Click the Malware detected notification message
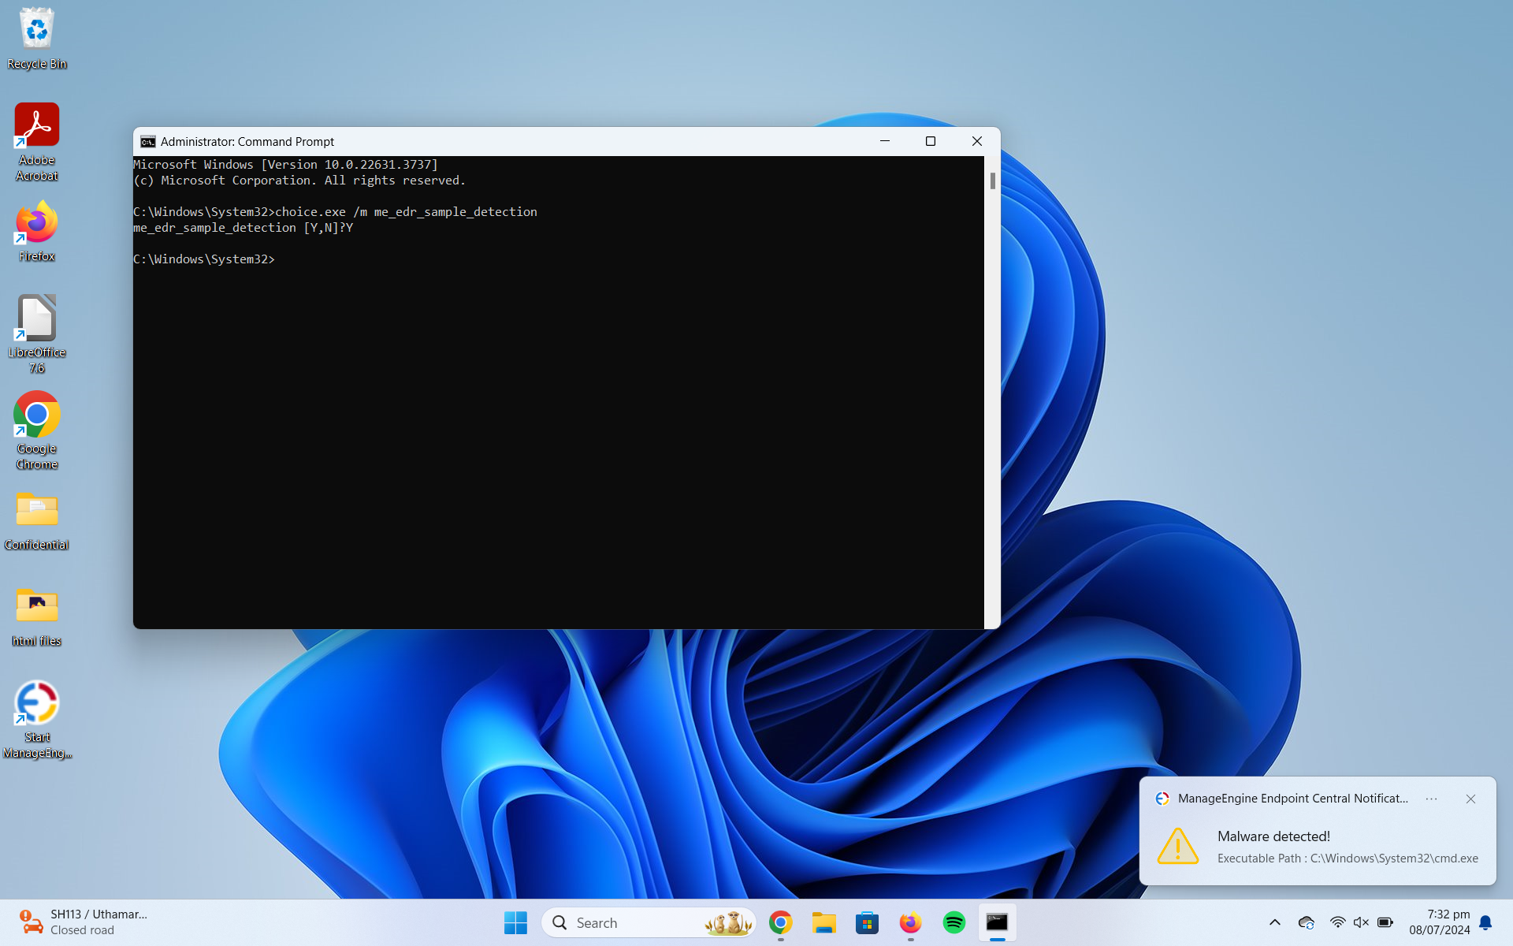 [1273, 836]
